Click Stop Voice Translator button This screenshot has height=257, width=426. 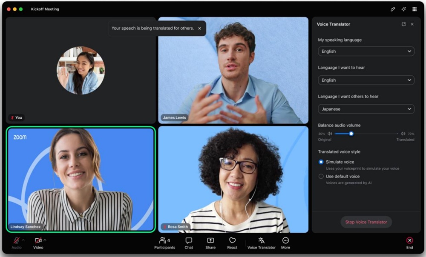pyautogui.click(x=366, y=222)
